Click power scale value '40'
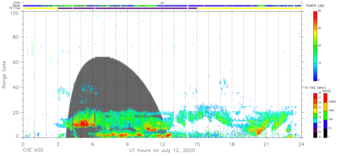339x156 pixels. (x=319, y=11)
